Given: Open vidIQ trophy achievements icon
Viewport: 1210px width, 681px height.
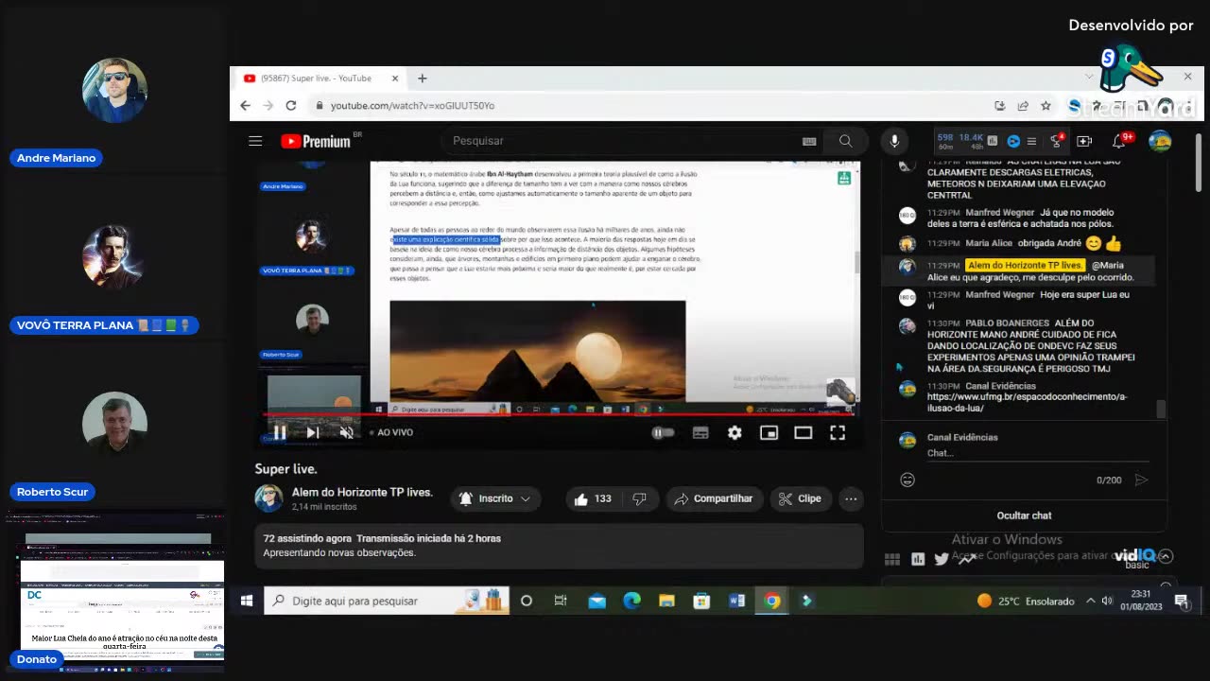Looking at the screenshot, I should click(1057, 141).
